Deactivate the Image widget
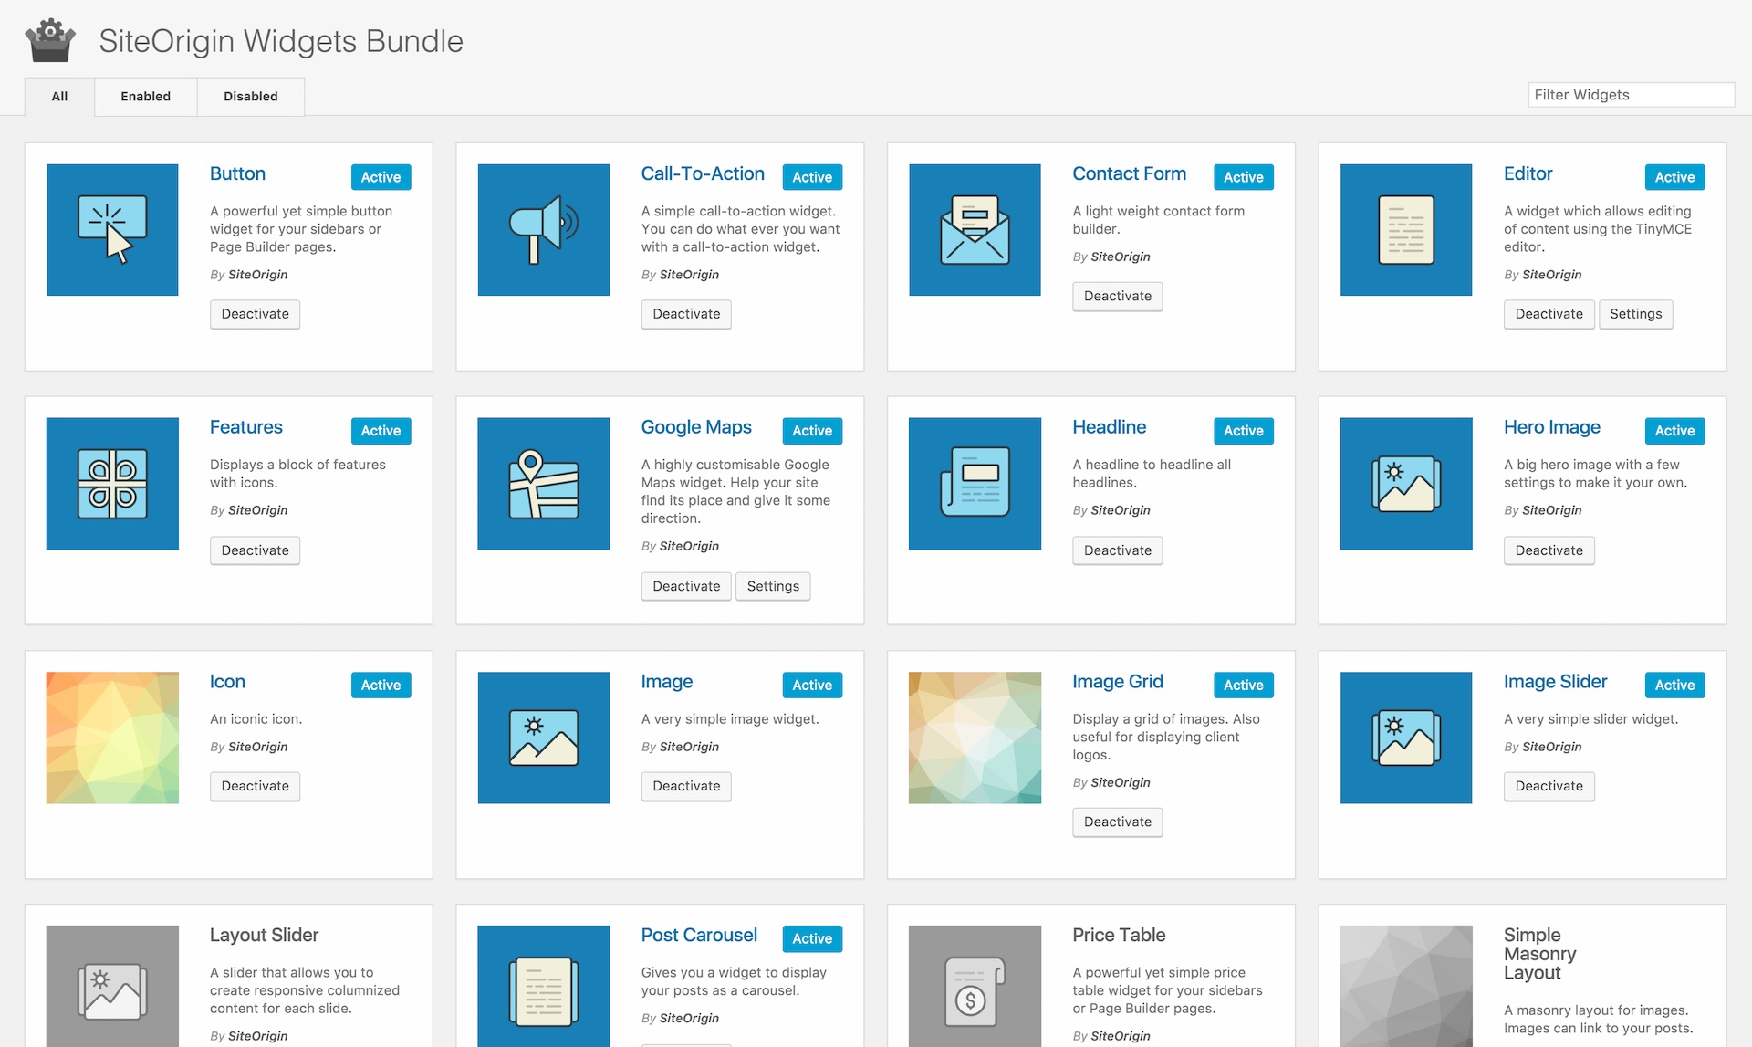The image size is (1752, 1047). (x=686, y=786)
